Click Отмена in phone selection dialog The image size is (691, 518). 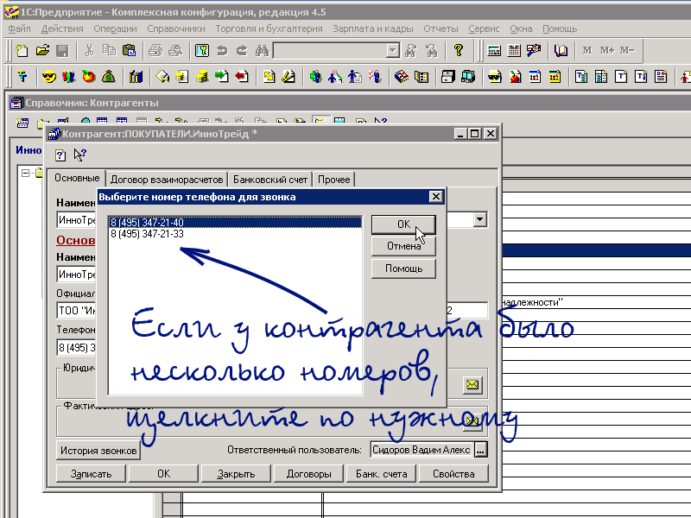(403, 246)
